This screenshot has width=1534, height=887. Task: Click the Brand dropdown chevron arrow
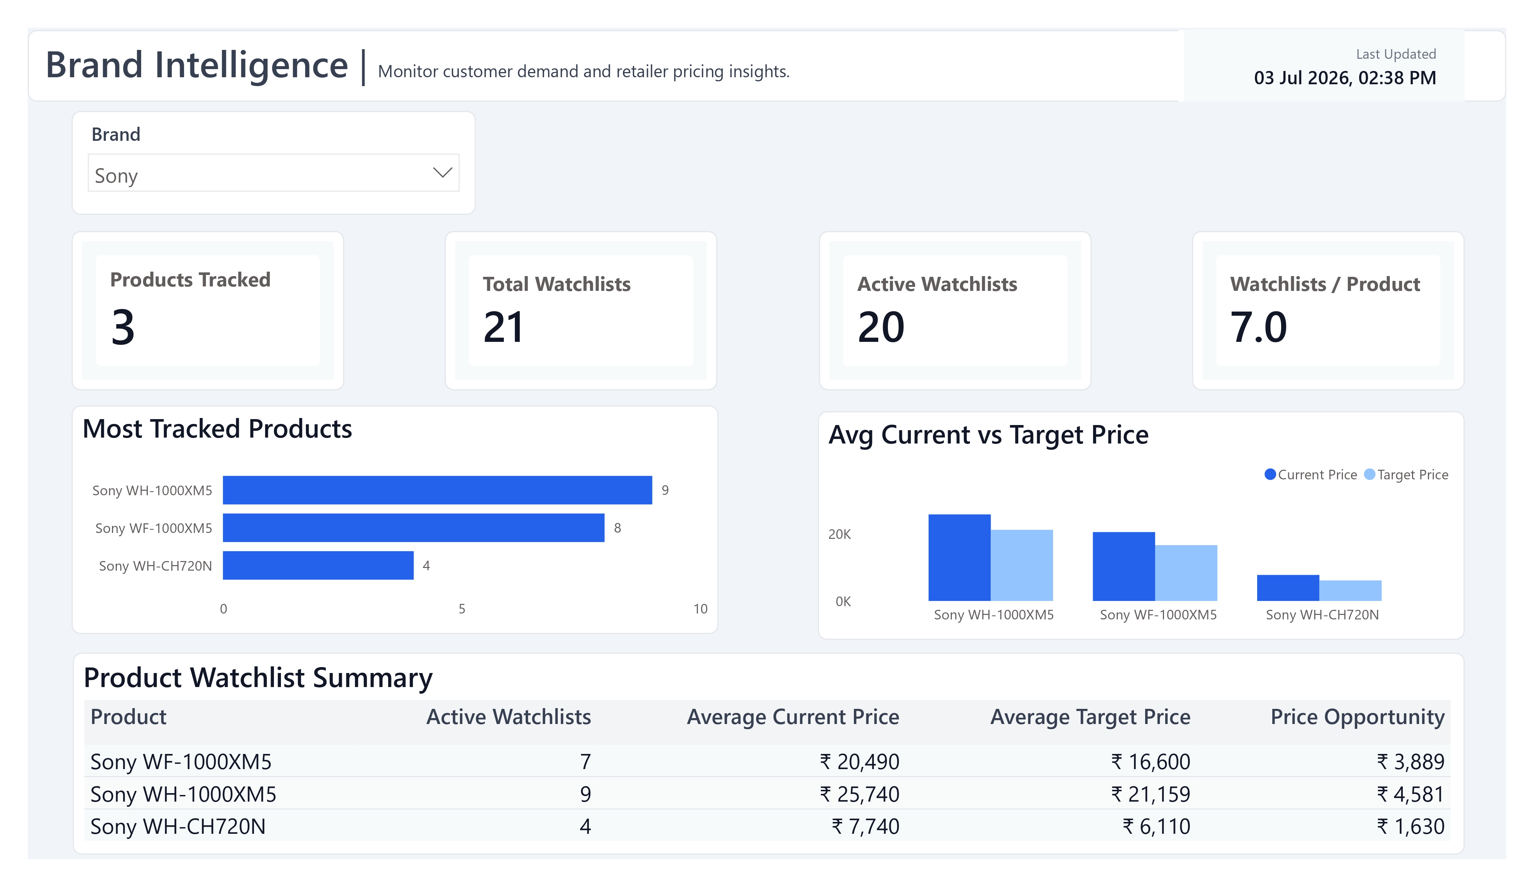[x=442, y=173]
